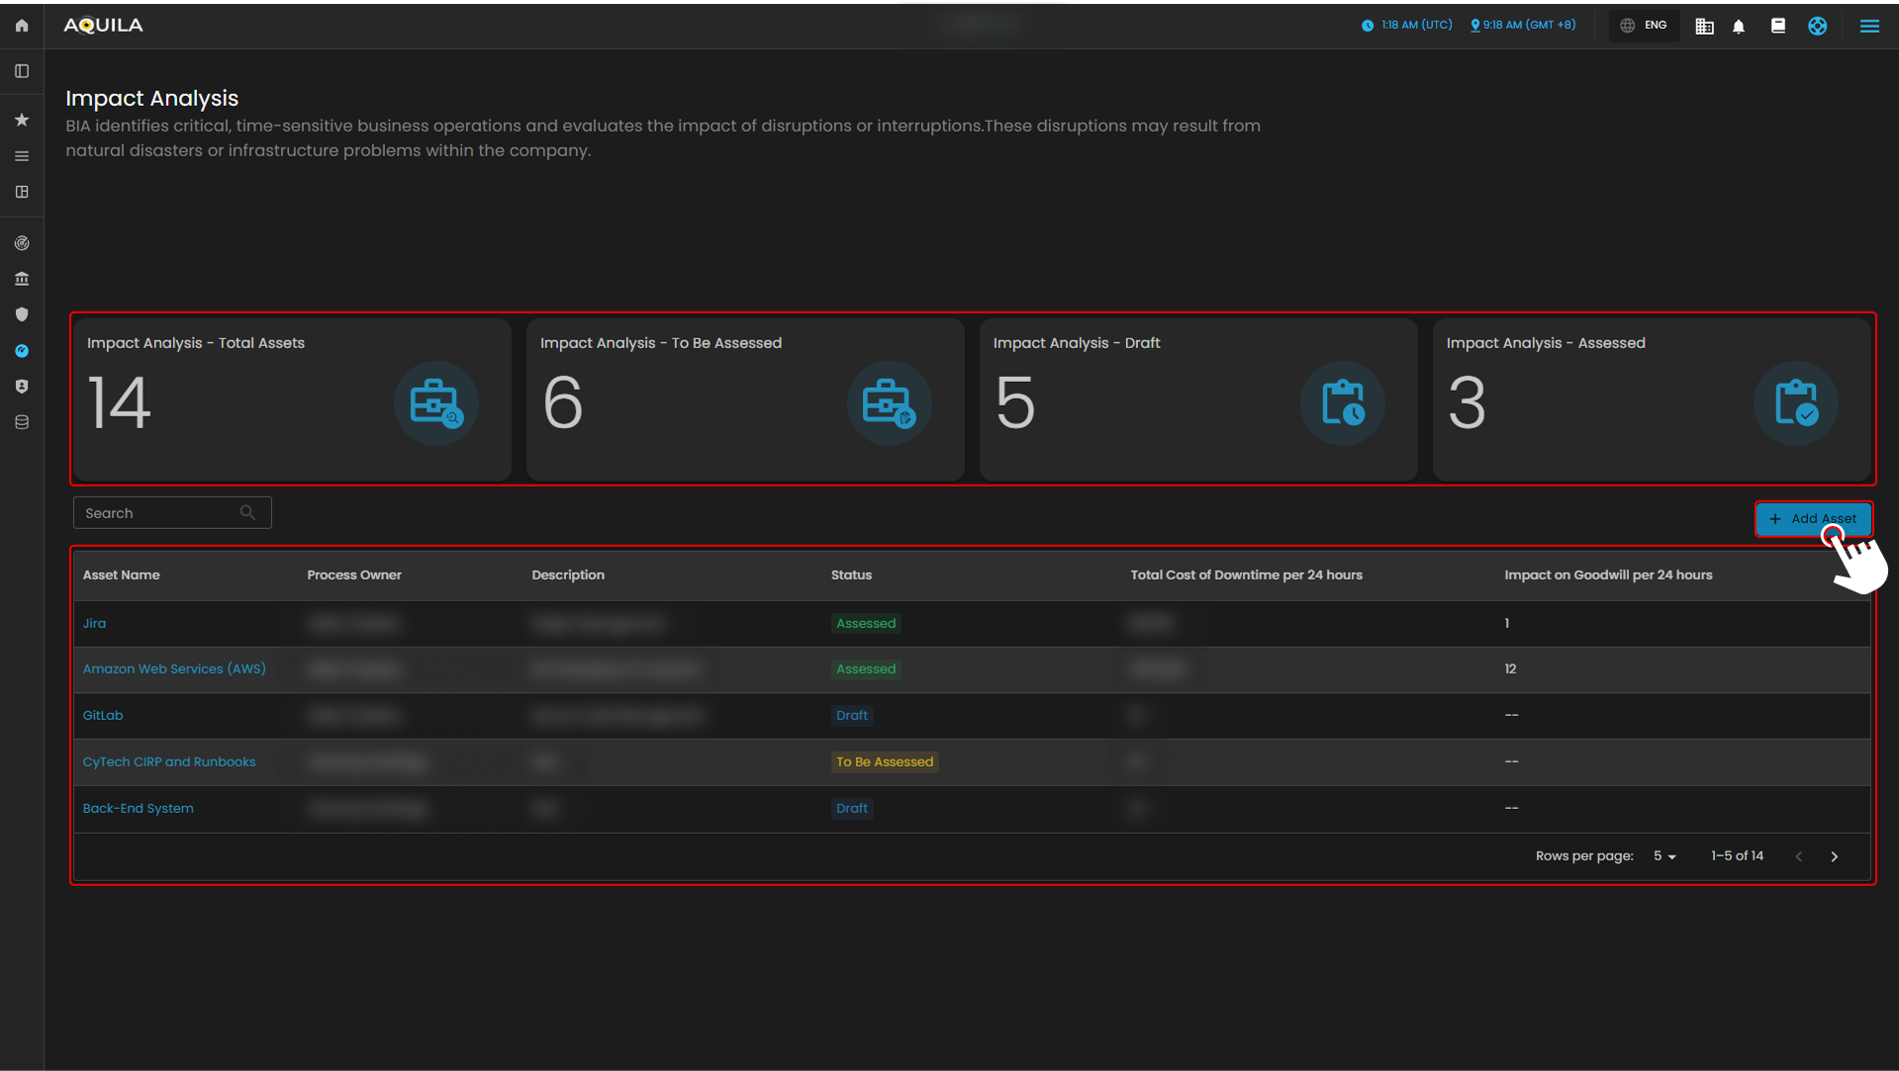The image size is (1899, 1071).
Task: Open the CyTech CIRP and Runbooks asset
Action: click(x=169, y=762)
